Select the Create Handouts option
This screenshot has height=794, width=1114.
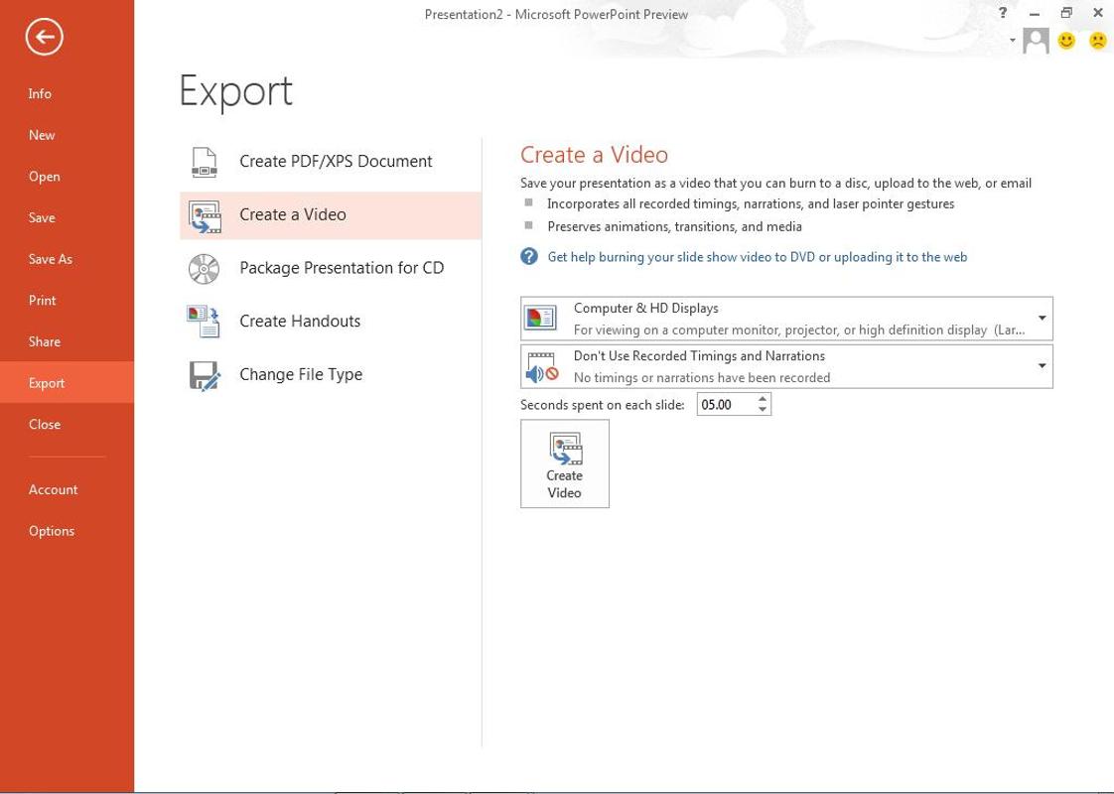[x=331, y=322]
